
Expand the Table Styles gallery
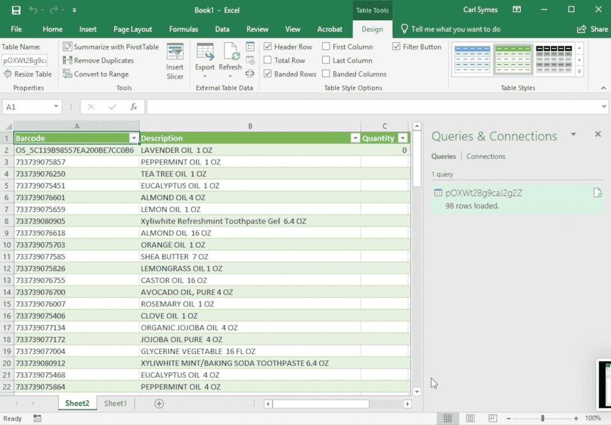point(579,72)
